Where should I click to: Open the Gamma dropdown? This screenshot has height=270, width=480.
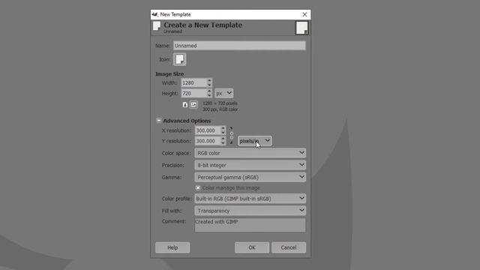pyautogui.click(x=250, y=177)
